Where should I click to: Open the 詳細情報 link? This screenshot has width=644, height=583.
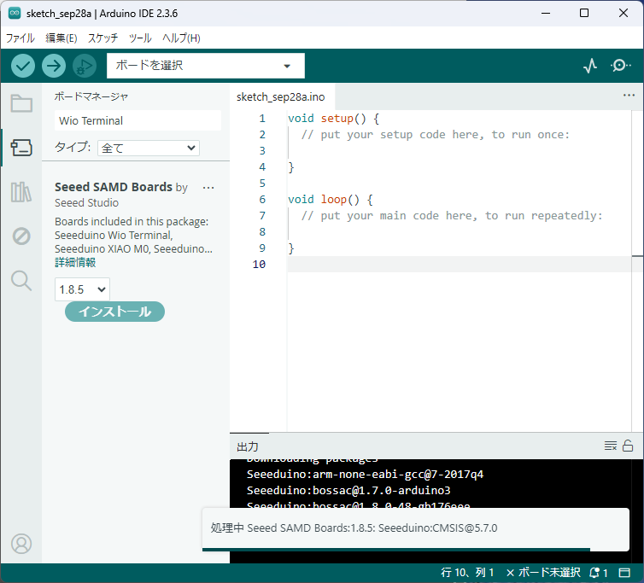click(x=75, y=262)
